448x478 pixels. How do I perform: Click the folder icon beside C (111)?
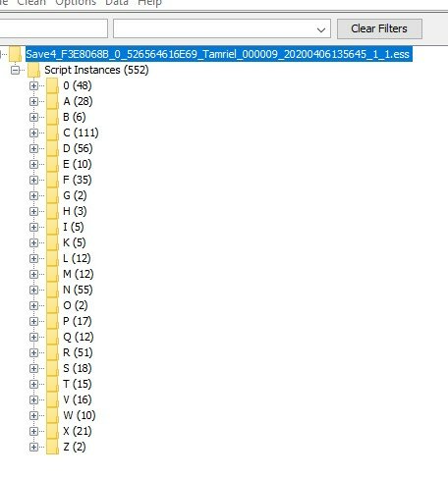pos(52,133)
